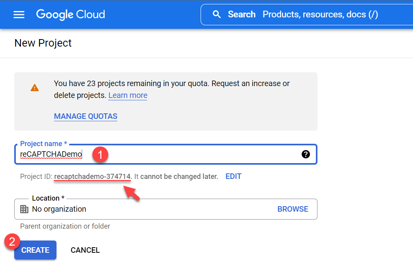
Task: Click project ID text recaptchademo-374714
Action: pyautogui.click(x=92, y=176)
